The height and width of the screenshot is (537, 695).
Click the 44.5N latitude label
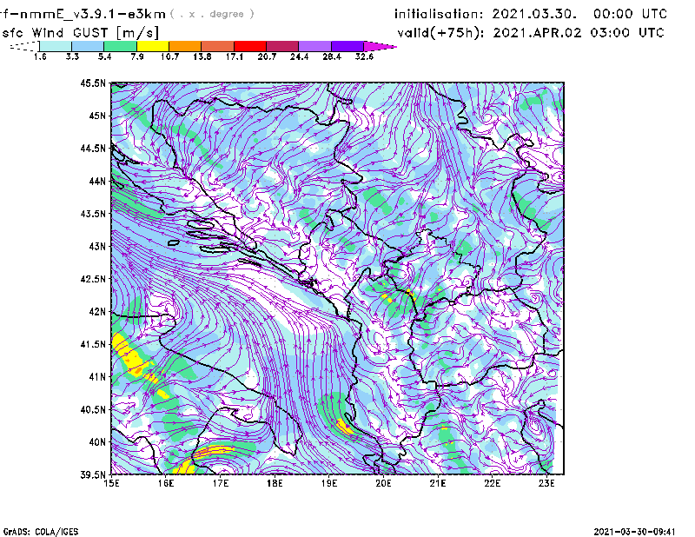[93, 148]
